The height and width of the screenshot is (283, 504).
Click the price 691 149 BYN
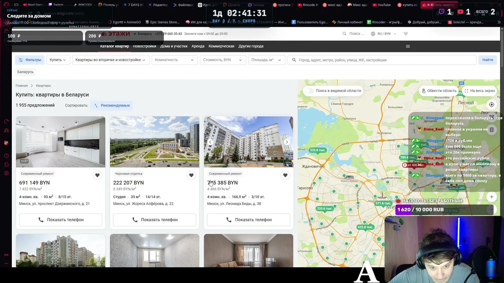(35, 183)
